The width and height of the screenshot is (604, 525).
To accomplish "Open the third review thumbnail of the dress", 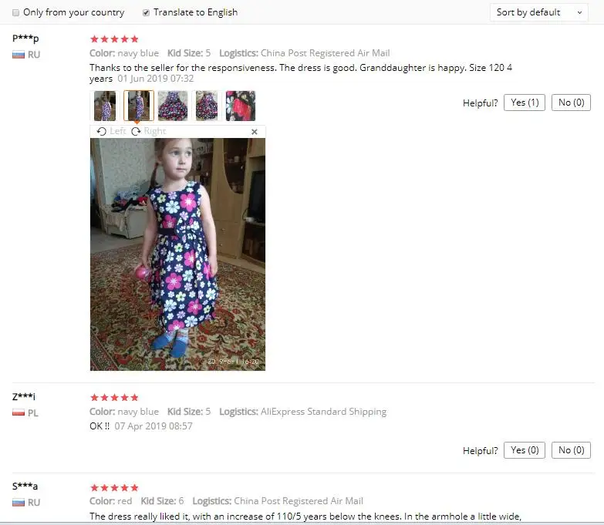I will pos(173,106).
